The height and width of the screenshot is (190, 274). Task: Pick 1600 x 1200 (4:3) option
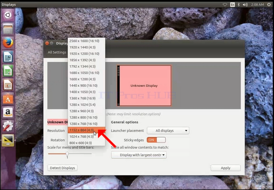click(87, 79)
